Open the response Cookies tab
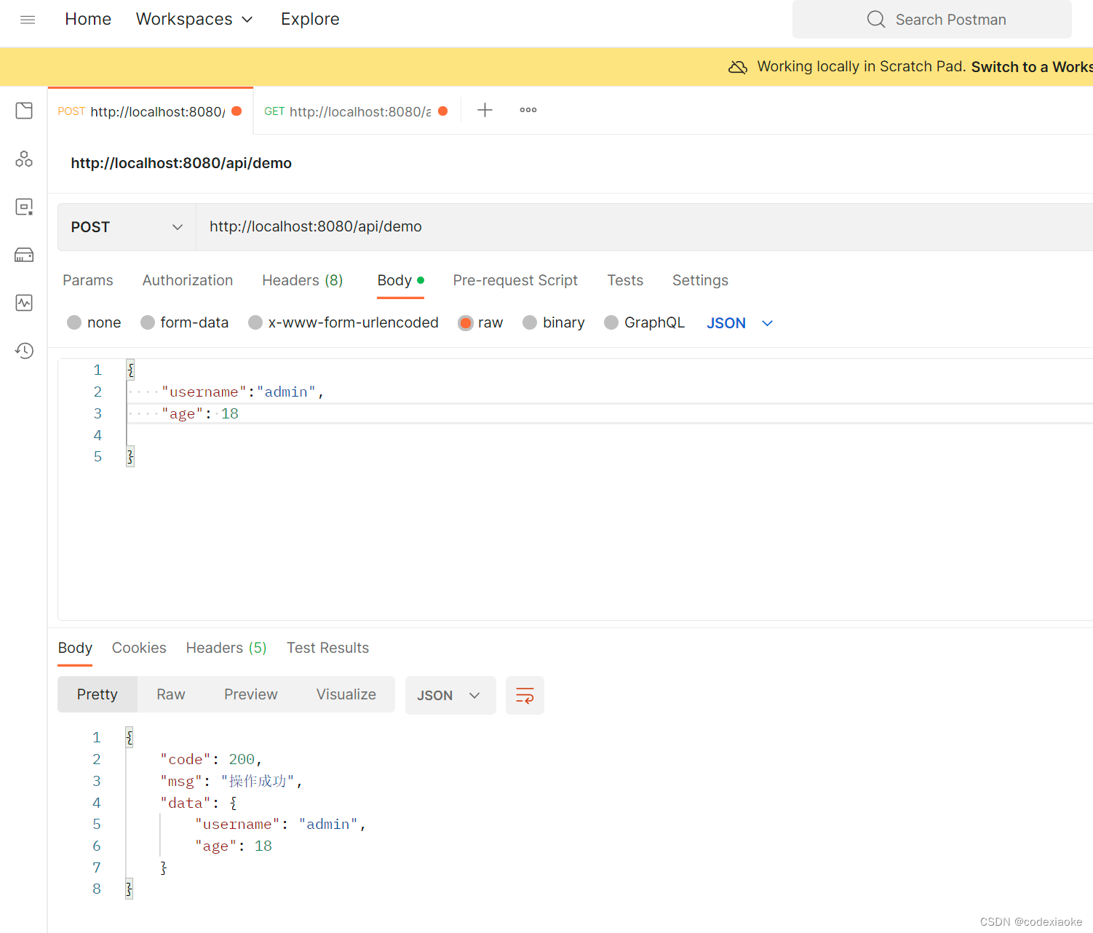This screenshot has width=1093, height=933. 139,648
